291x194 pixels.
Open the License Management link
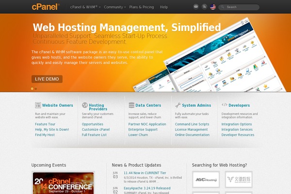(191, 129)
